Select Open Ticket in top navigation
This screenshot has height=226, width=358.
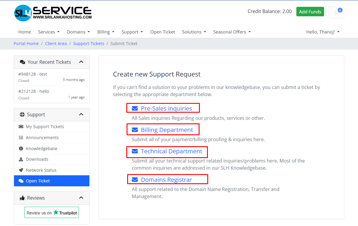(162, 32)
